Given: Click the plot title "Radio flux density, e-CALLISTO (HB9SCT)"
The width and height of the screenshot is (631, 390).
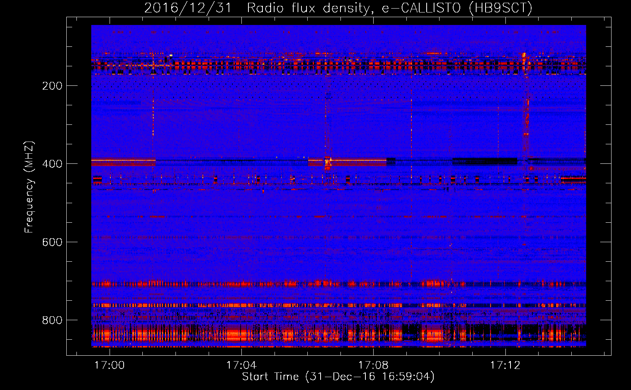Looking at the screenshot, I should (390, 8).
